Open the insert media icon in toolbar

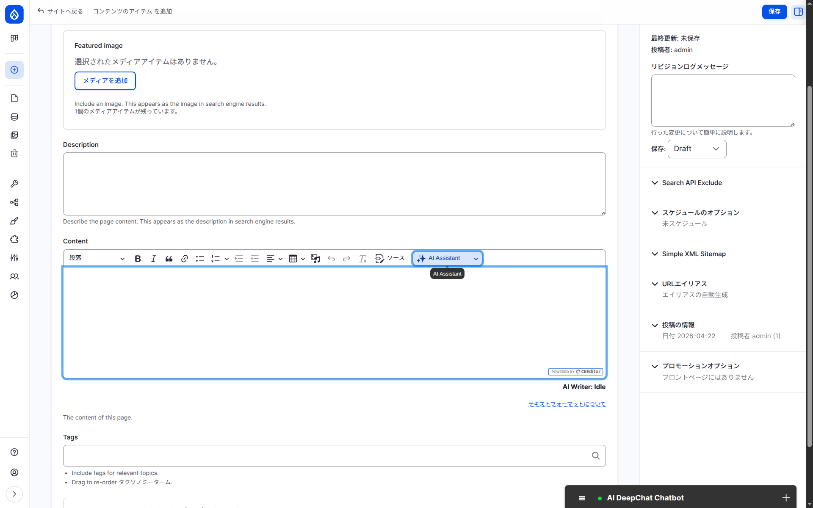pyautogui.click(x=315, y=259)
